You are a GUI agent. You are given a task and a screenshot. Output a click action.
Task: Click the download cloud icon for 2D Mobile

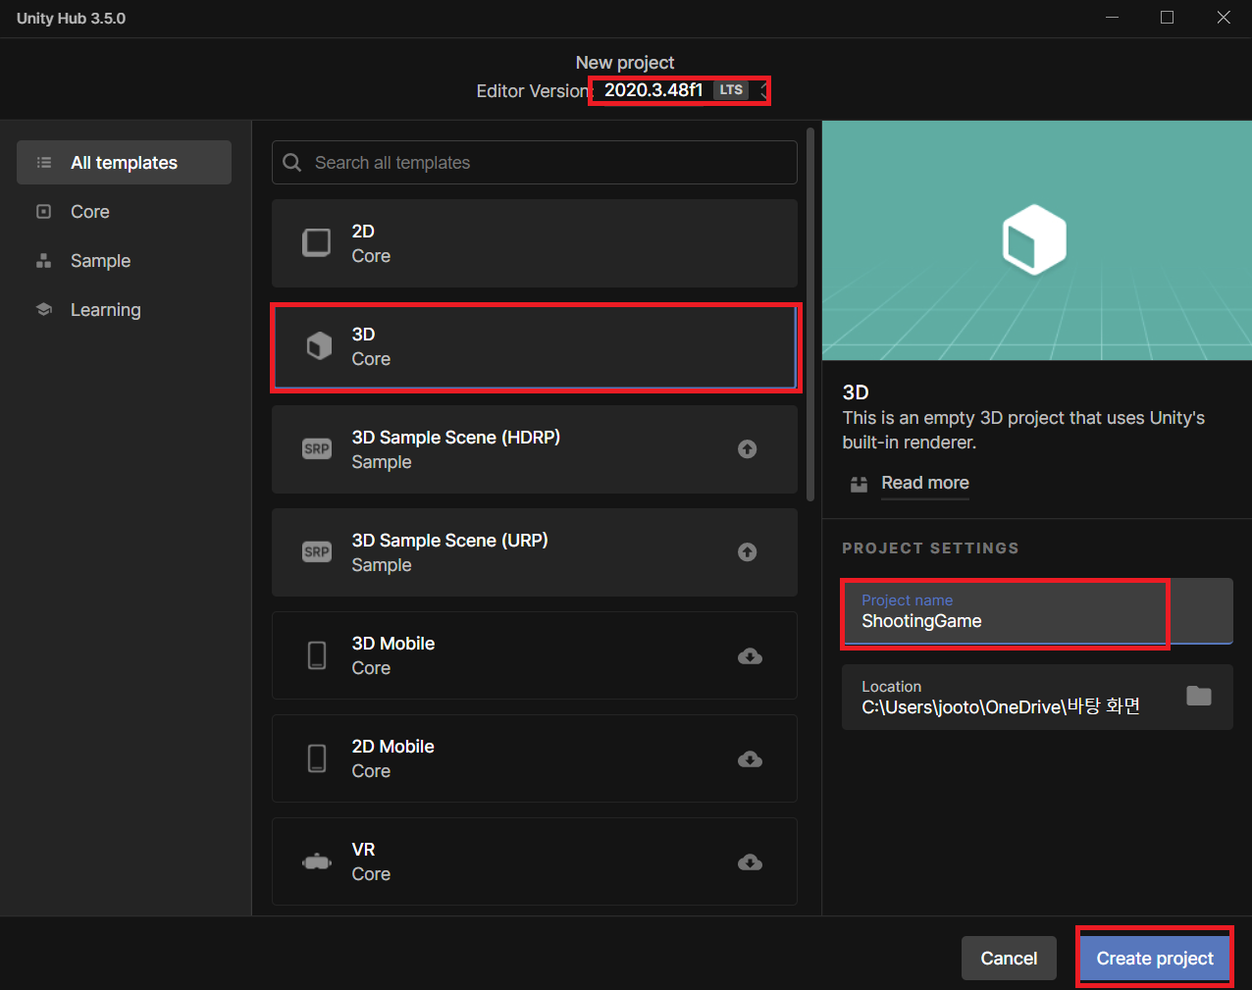click(750, 759)
